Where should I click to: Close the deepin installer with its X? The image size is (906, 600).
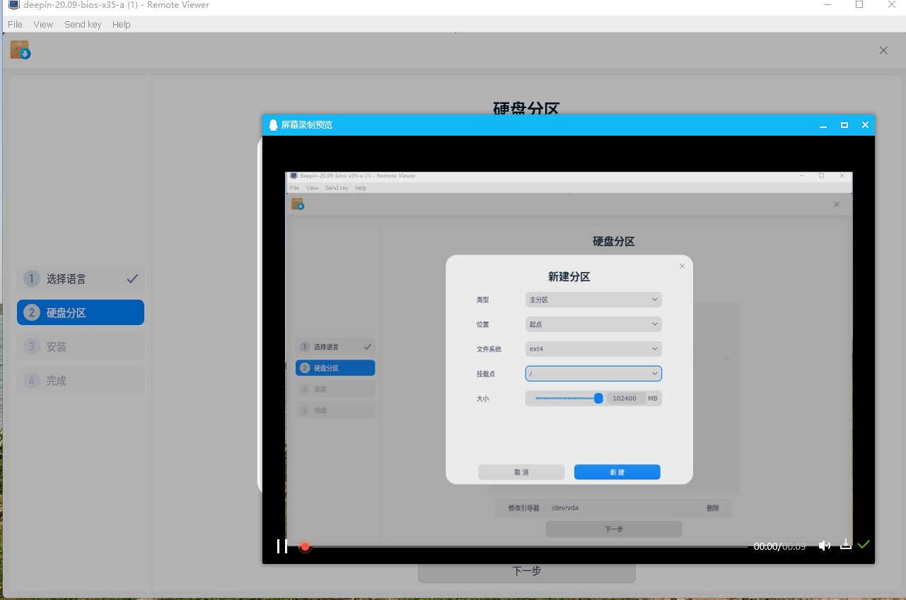883,50
